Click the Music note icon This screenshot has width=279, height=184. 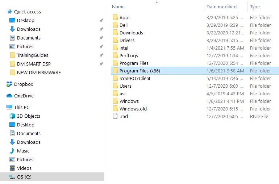(x=12, y=151)
